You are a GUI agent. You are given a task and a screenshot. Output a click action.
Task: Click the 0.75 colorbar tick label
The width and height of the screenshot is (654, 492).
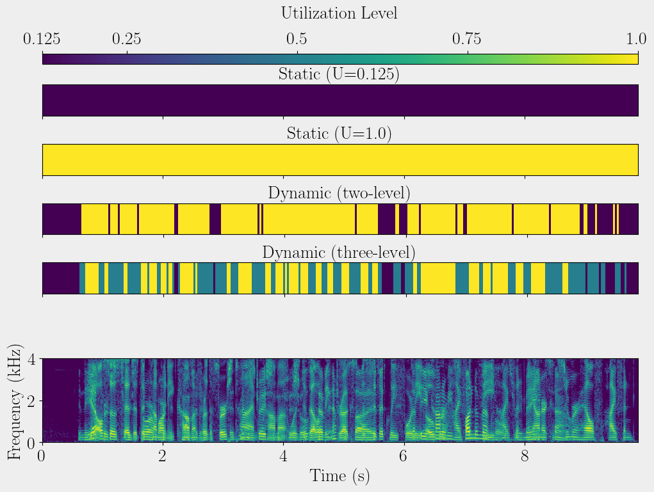tap(468, 40)
